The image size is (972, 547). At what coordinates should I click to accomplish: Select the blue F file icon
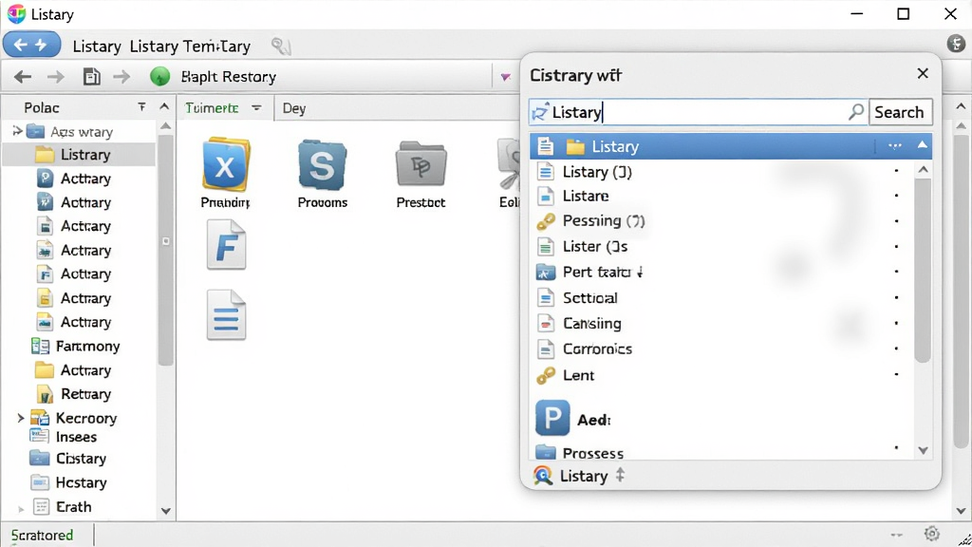click(x=226, y=246)
